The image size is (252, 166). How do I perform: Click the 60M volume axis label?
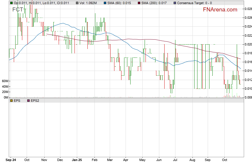[x=5, y=81]
